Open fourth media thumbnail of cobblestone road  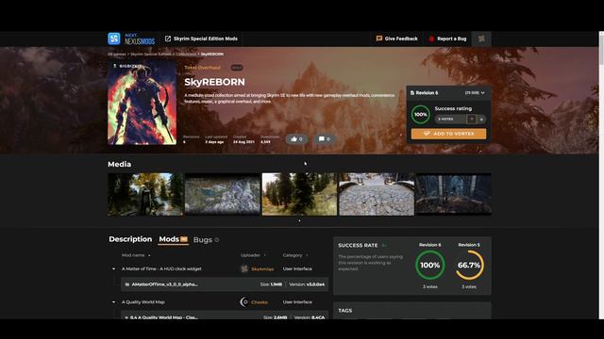tap(377, 194)
